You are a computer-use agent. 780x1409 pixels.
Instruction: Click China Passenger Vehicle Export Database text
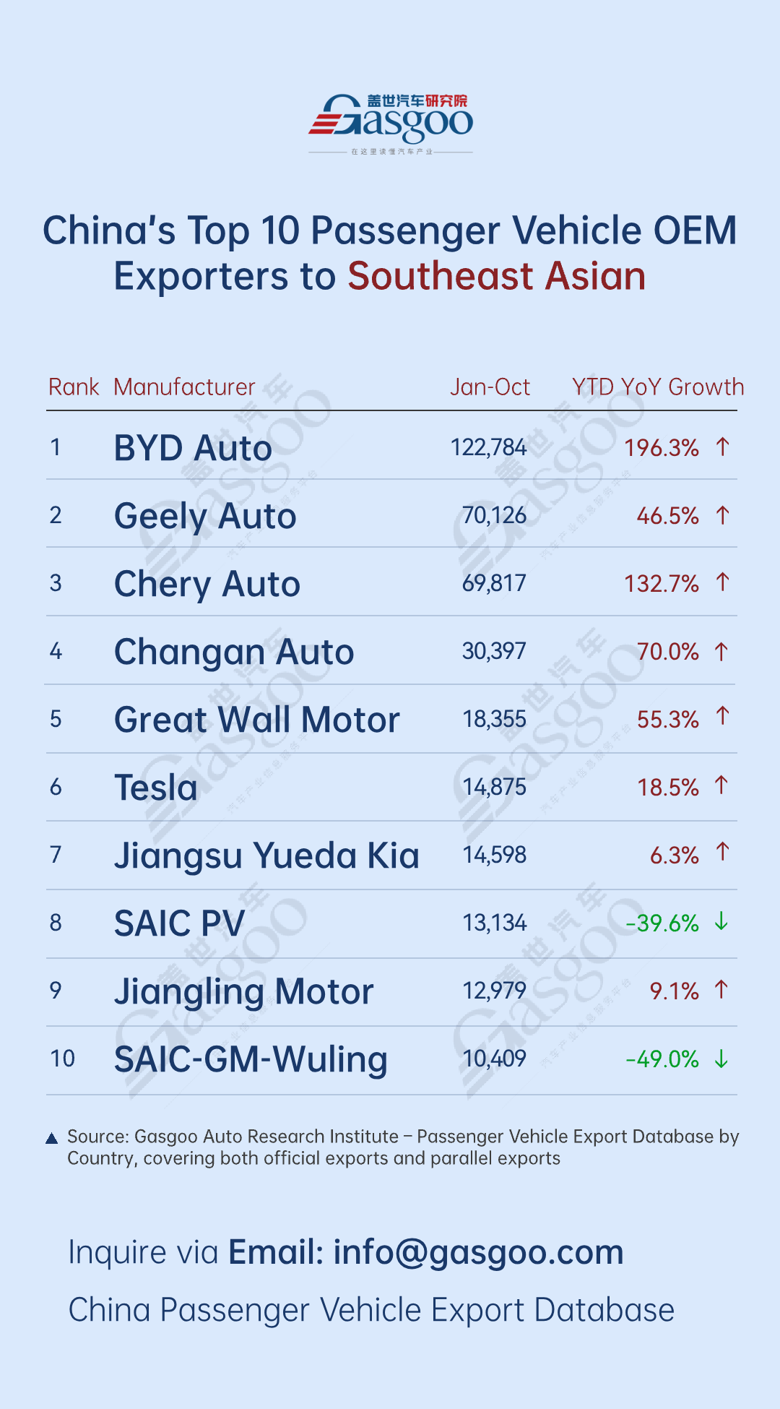tap(371, 1310)
